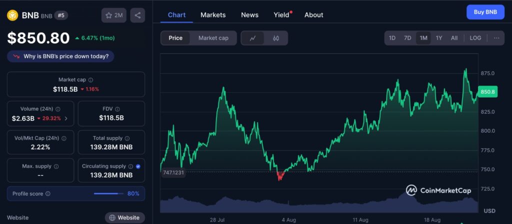
Task: Click the $2.63B volume value
Action: click(x=23, y=119)
